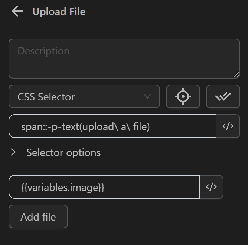The image size is (248, 245).
Task: Click code icon beside the variables.image field
Action: [x=211, y=187]
